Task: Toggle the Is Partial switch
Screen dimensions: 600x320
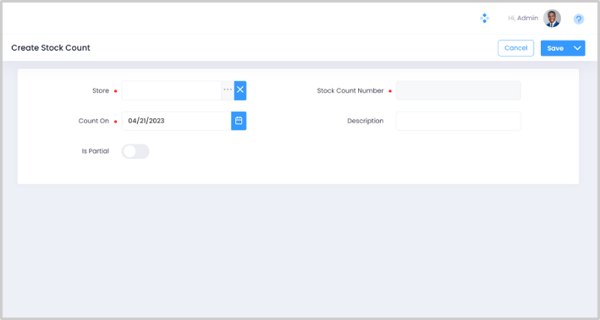Action: 135,151
